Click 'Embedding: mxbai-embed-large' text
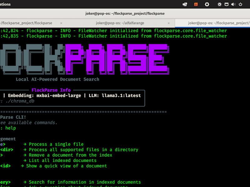 tap(44, 96)
